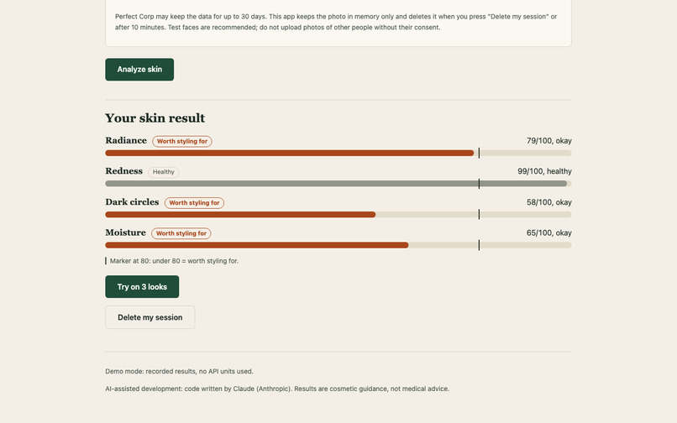The width and height of the screenshot is (677, 423).
Task: Select the Worth styling for badge beside Moisture
Action: (181, 233)
